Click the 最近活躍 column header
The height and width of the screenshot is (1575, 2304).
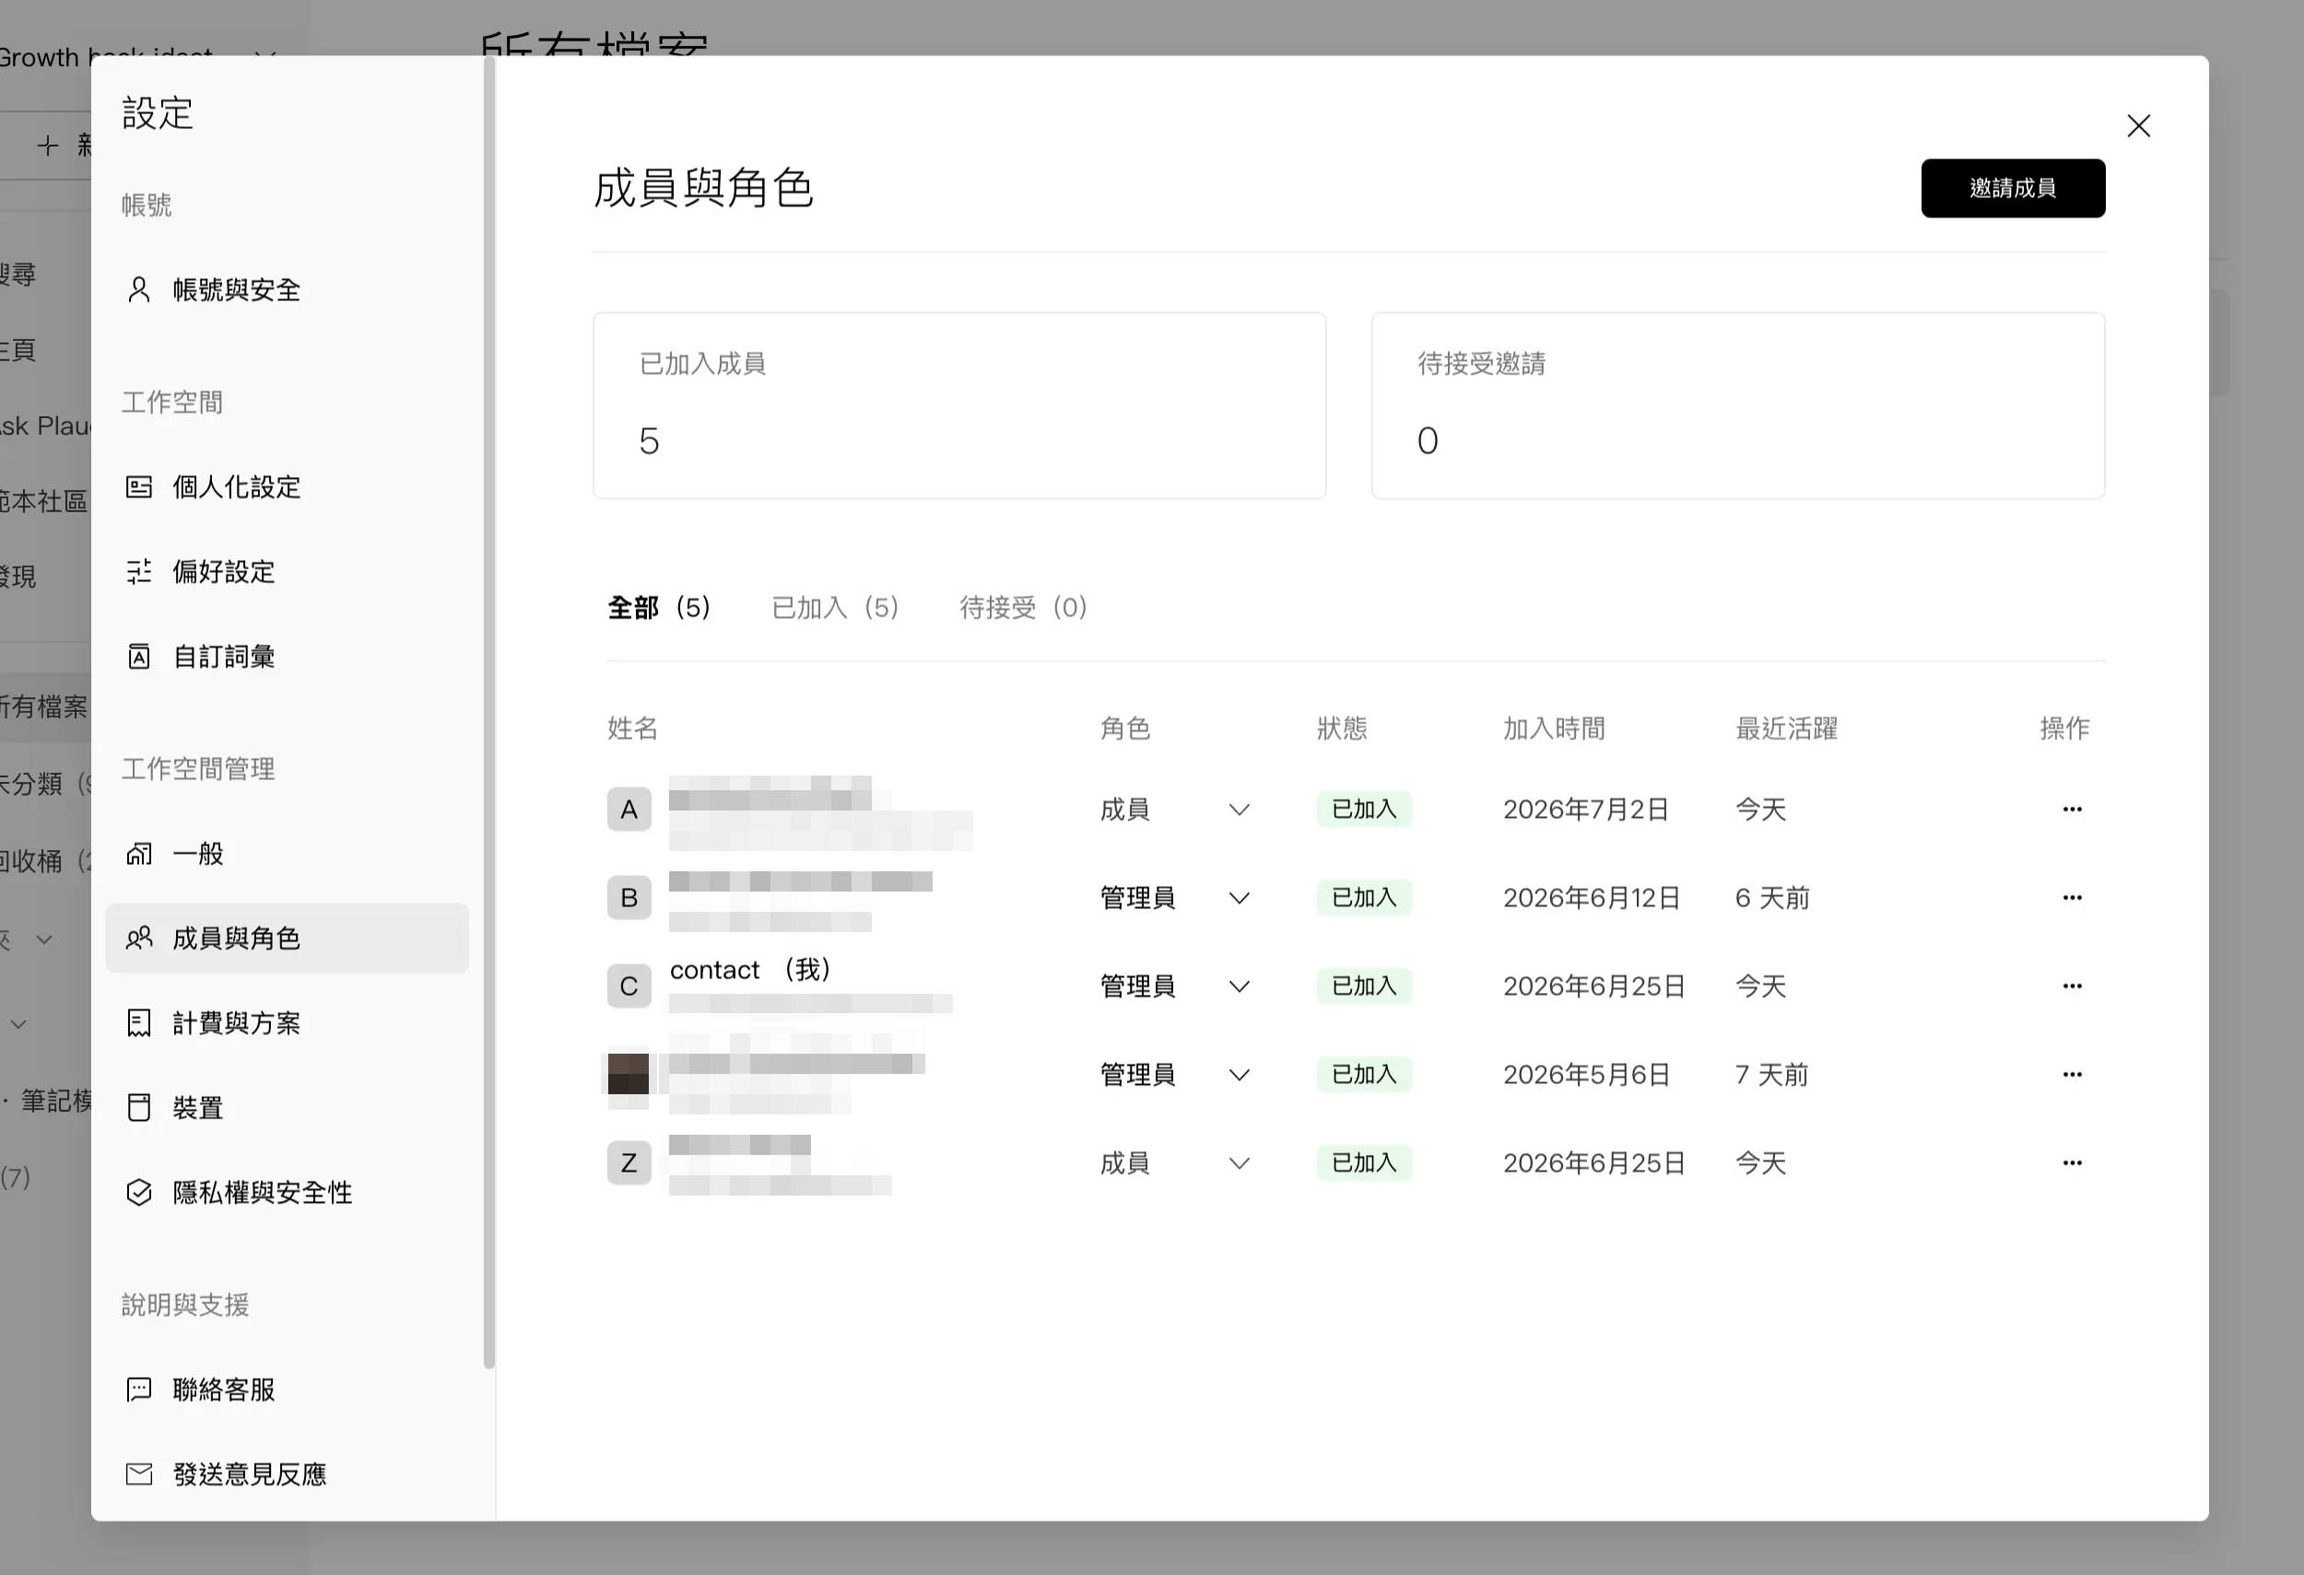tap(1785, 728)
